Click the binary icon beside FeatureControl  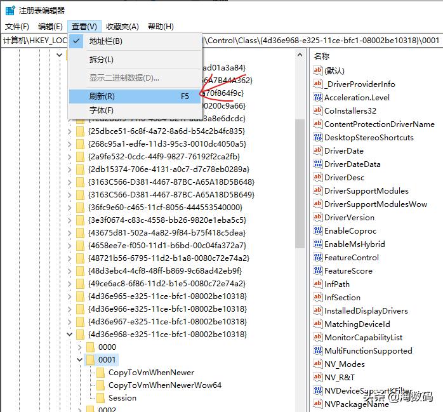(317, 257)
